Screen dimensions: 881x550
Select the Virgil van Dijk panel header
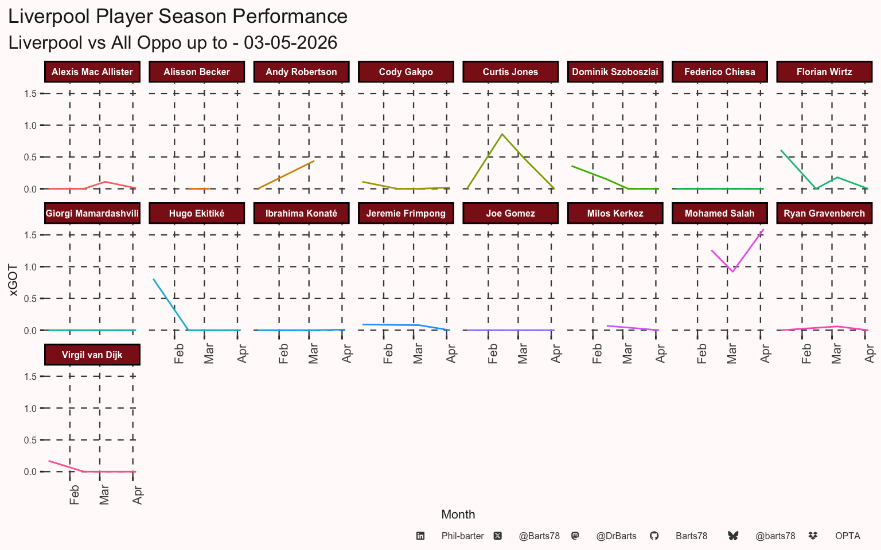point(92,355)
